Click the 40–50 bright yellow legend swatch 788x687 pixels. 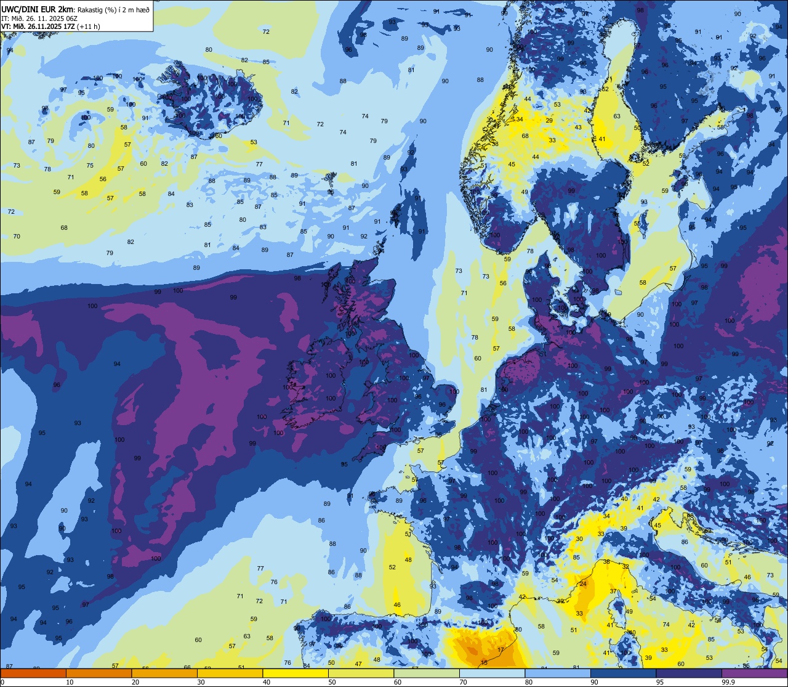click(x=295, y=673)
